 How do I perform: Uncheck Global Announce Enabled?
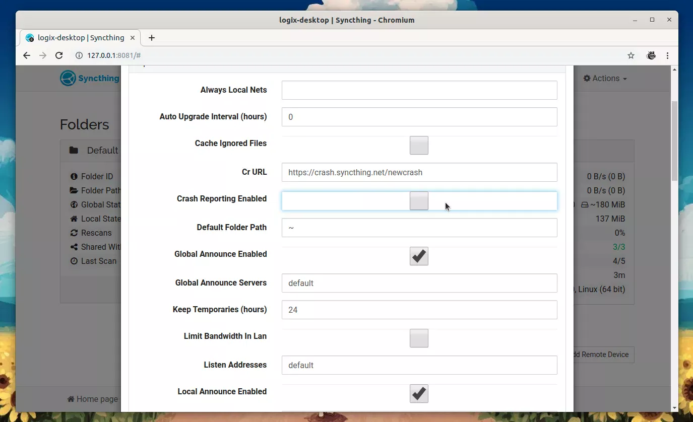[419, 256]
